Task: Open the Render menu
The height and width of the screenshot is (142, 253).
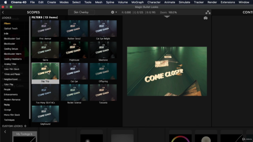Action: coord(212,2)
